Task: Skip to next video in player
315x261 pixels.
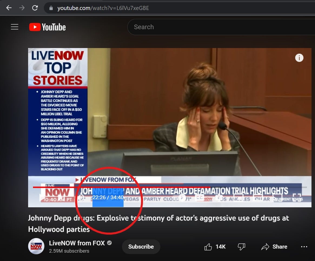Action: [61, 198]
